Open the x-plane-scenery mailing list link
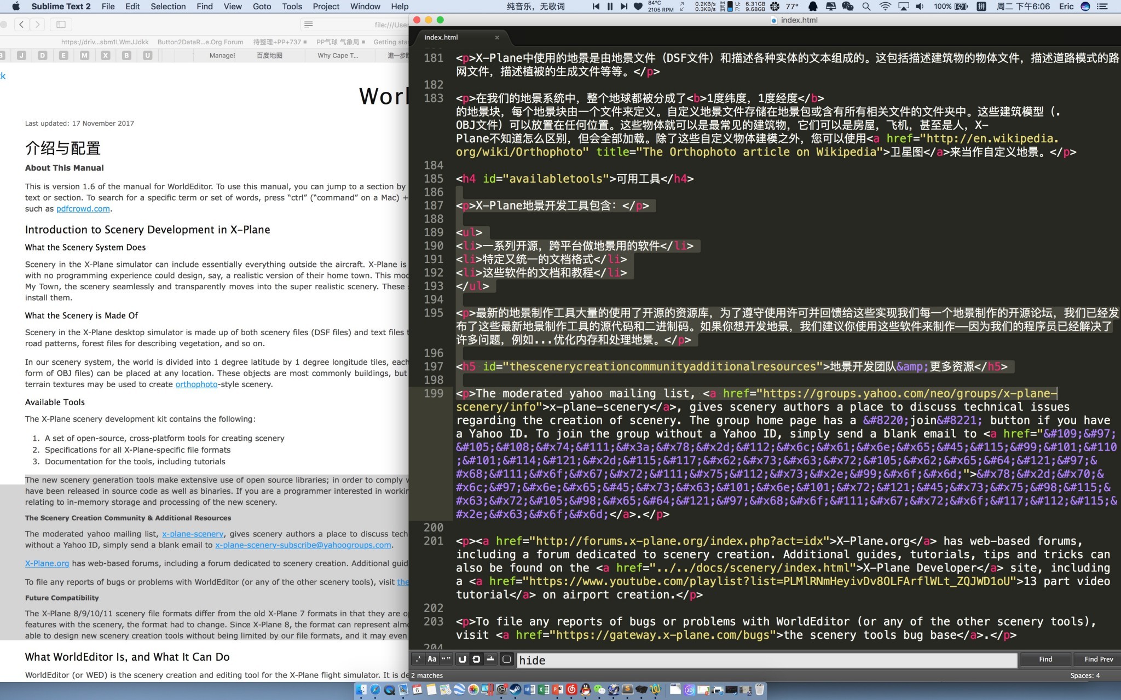Screen dimensions: 1121x700 pyautogui.click(x=193, y=534)
